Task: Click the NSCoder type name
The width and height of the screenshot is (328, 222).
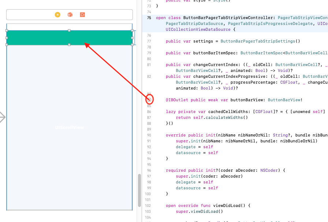Action: tap(269, 170)
